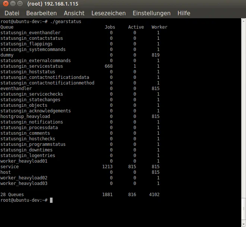Click the 1881 total jobs value
Screen dimensions: 246x227
tap(107, 195)
